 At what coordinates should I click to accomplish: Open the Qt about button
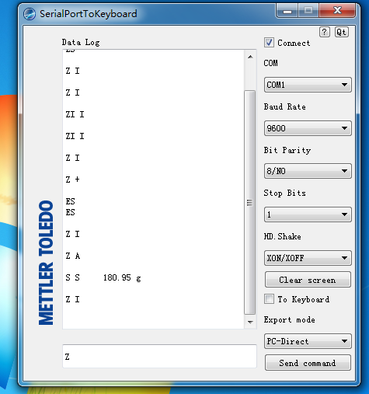(x=342, y=32)
